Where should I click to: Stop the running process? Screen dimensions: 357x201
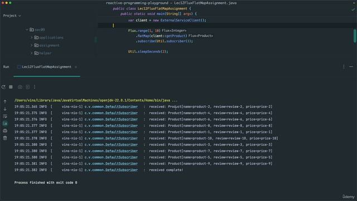tap(11, 87)
